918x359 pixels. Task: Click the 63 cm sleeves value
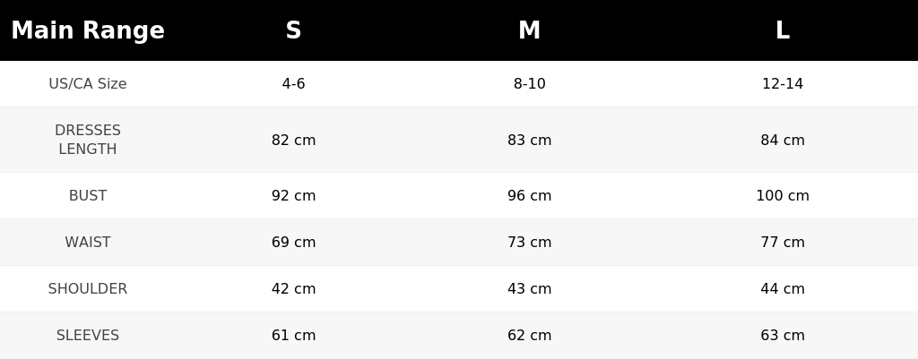(782, 336)
